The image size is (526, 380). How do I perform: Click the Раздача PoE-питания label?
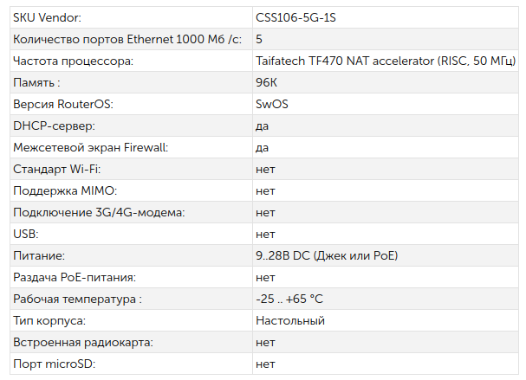point(75,278)
